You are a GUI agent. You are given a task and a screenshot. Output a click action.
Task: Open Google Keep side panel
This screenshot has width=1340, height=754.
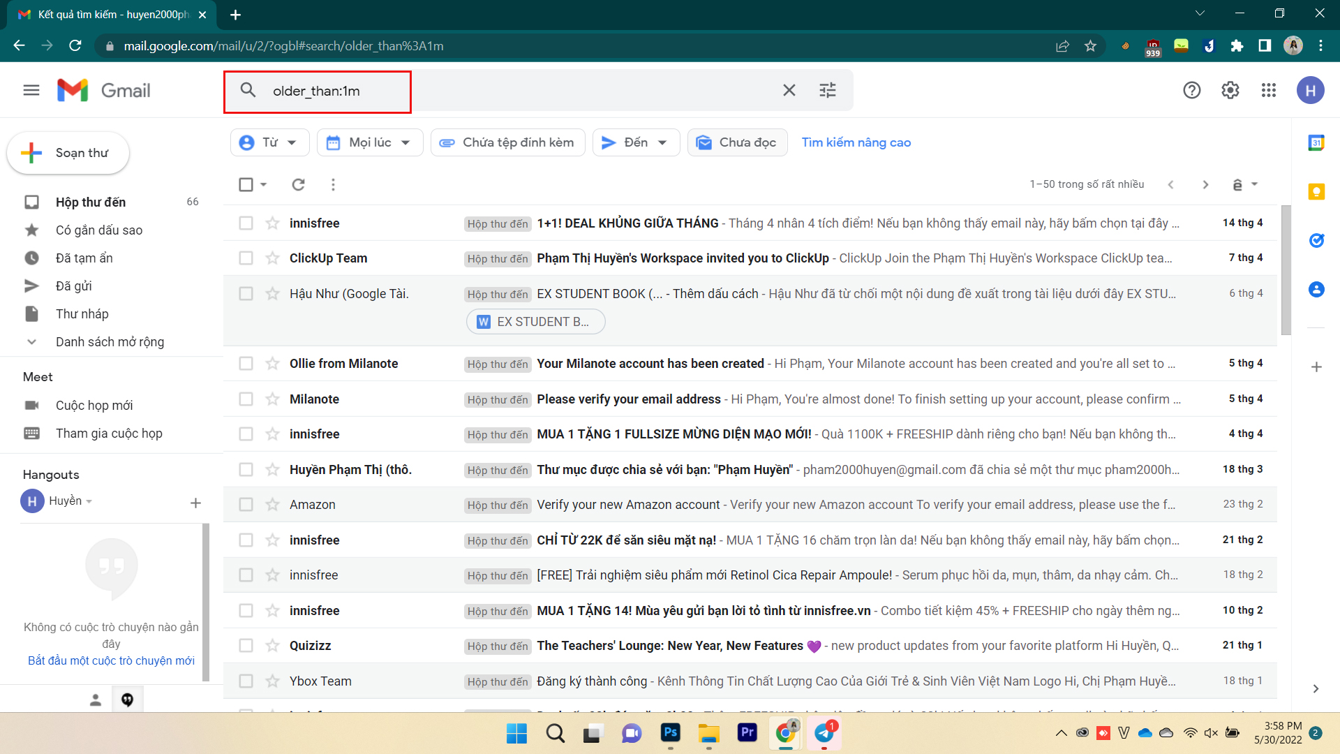tap(1316, 191)
